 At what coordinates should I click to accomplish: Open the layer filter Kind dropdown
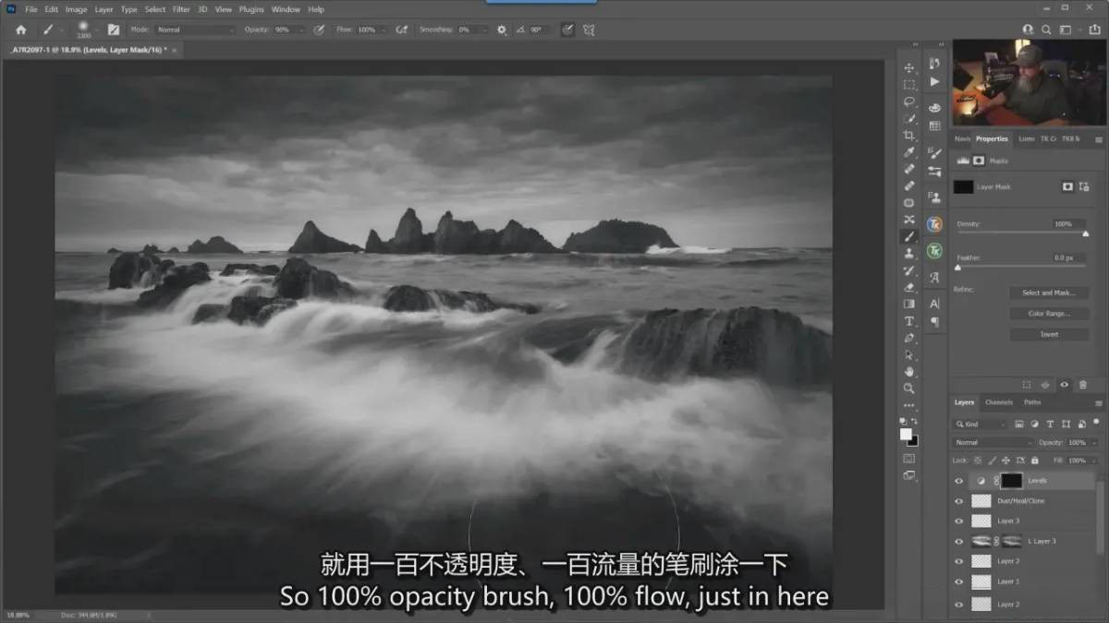pyautogui.click(x=981, y=424)
